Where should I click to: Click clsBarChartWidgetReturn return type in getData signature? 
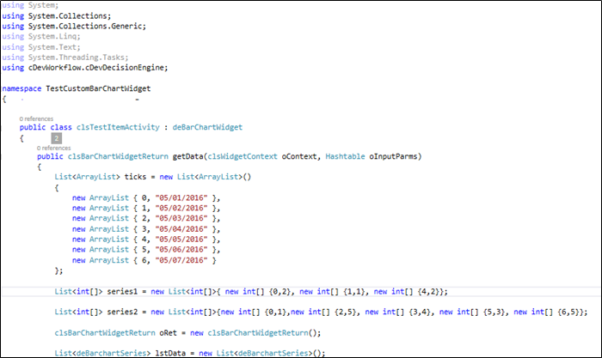(118, 156)
